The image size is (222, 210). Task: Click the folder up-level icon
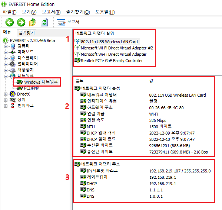point(33,22)
